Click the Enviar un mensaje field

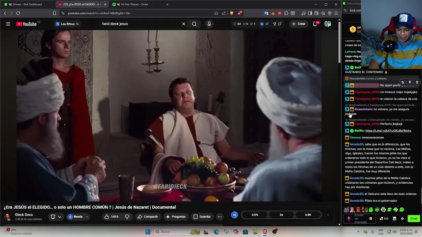click(x=360, y=219)
